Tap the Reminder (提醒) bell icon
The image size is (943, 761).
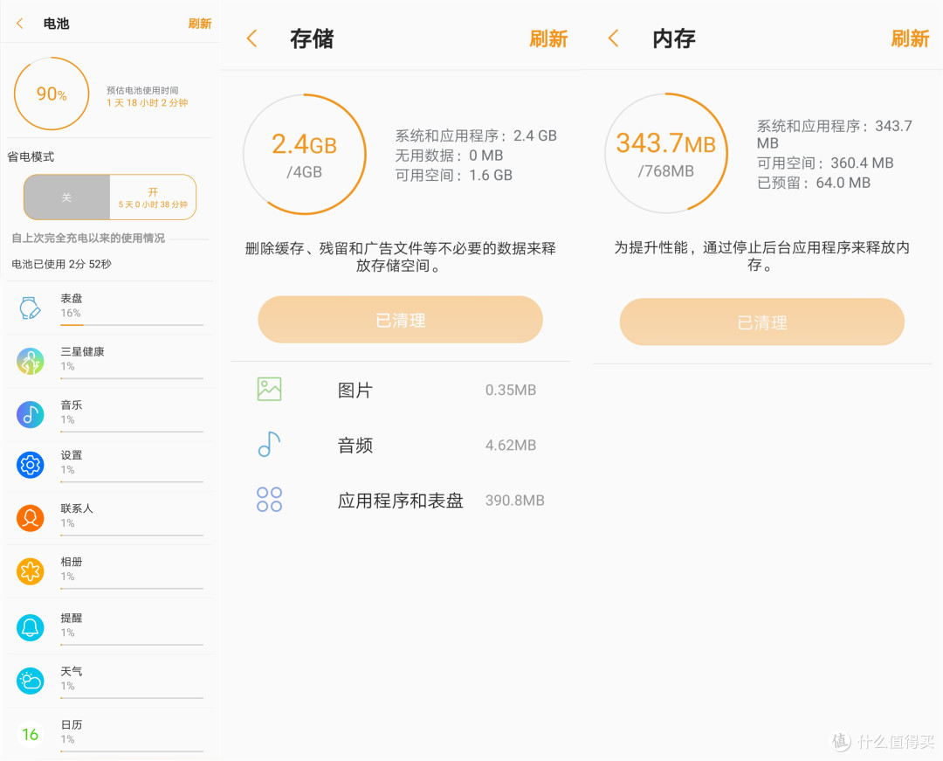(30, 627)
